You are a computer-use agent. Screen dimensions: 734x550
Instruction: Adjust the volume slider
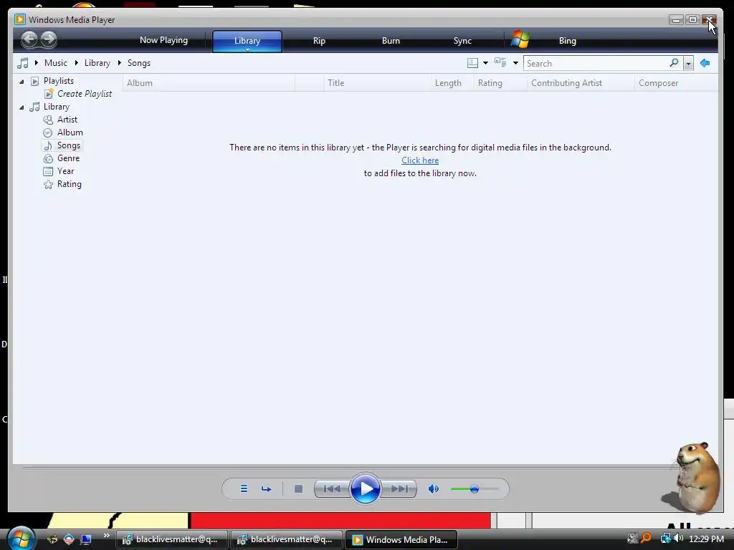(475, 489)
